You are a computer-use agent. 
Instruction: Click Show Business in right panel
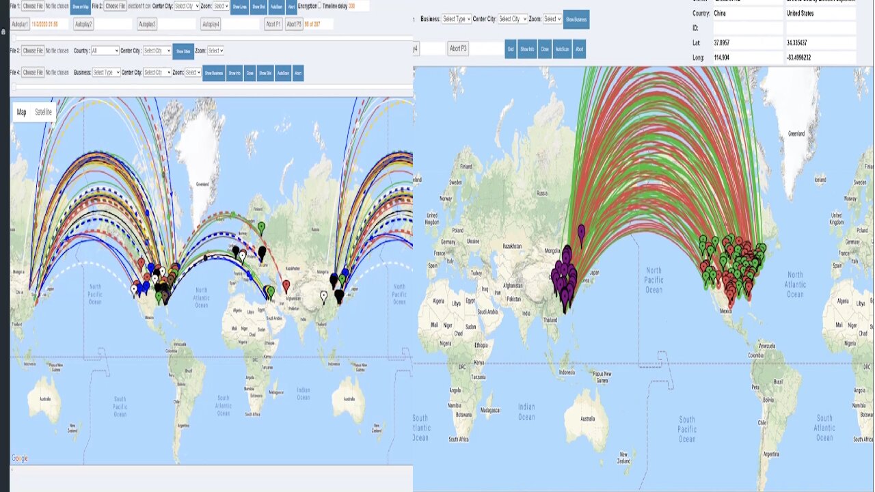(576, 20)
